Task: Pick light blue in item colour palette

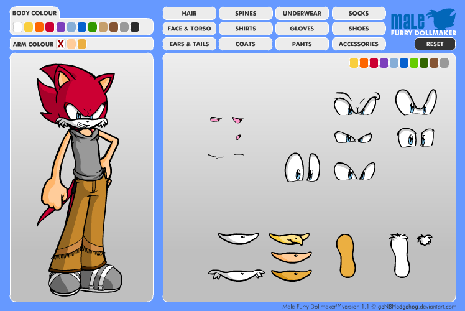Action: (394, 63)
